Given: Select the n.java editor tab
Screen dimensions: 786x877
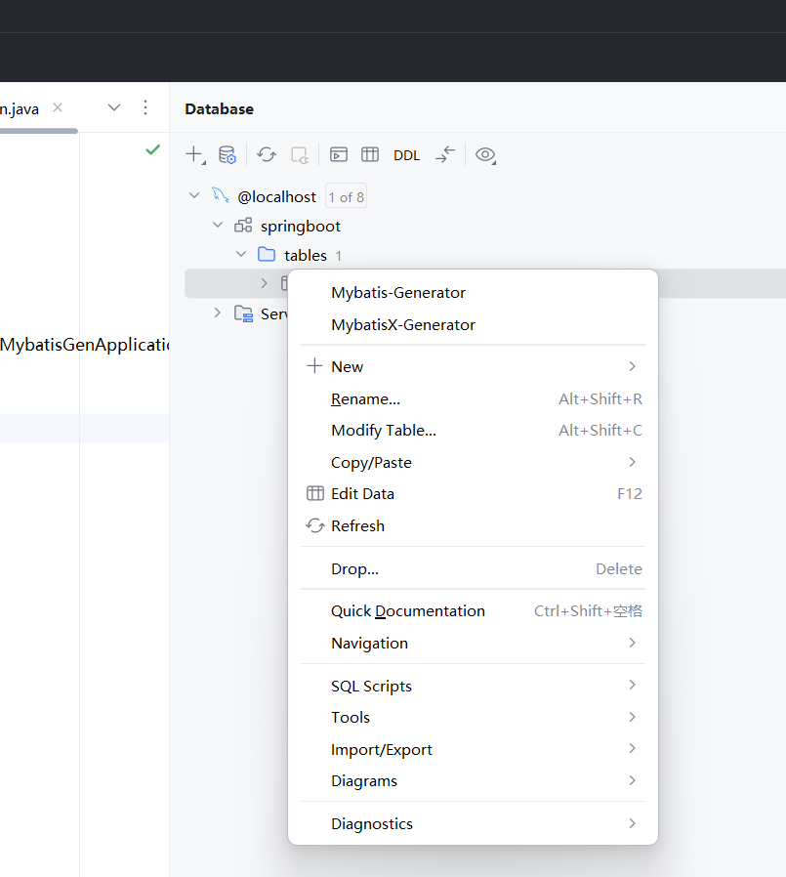Looking at the screenshot, I should 20,108.
